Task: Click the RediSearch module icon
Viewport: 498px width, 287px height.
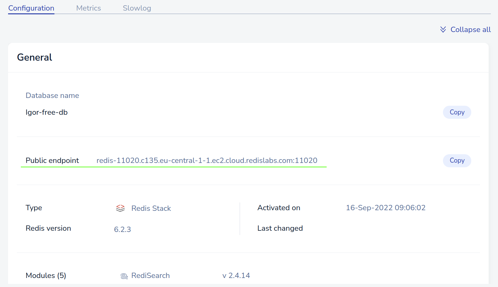Action: (124, 275)
